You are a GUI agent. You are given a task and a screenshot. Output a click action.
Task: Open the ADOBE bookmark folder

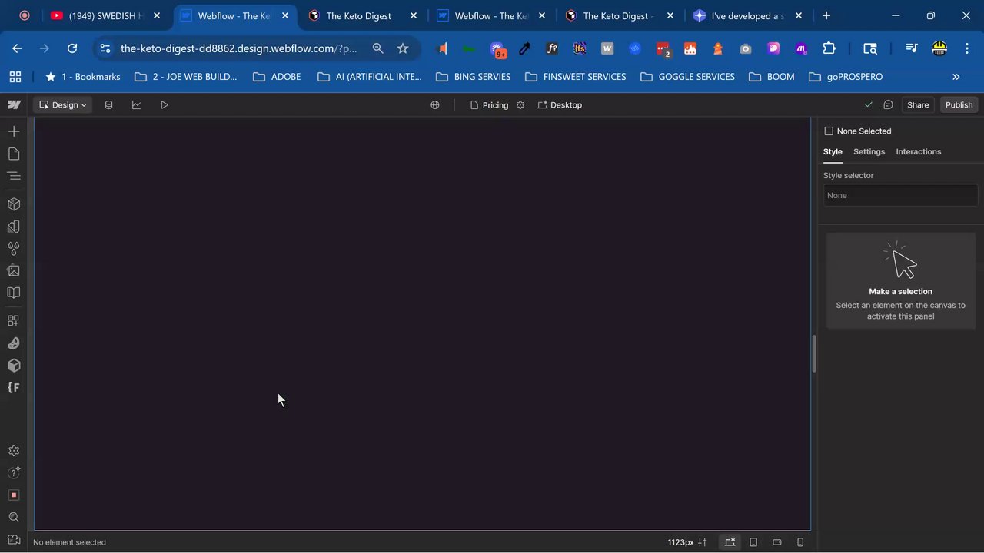click(277, 77)
